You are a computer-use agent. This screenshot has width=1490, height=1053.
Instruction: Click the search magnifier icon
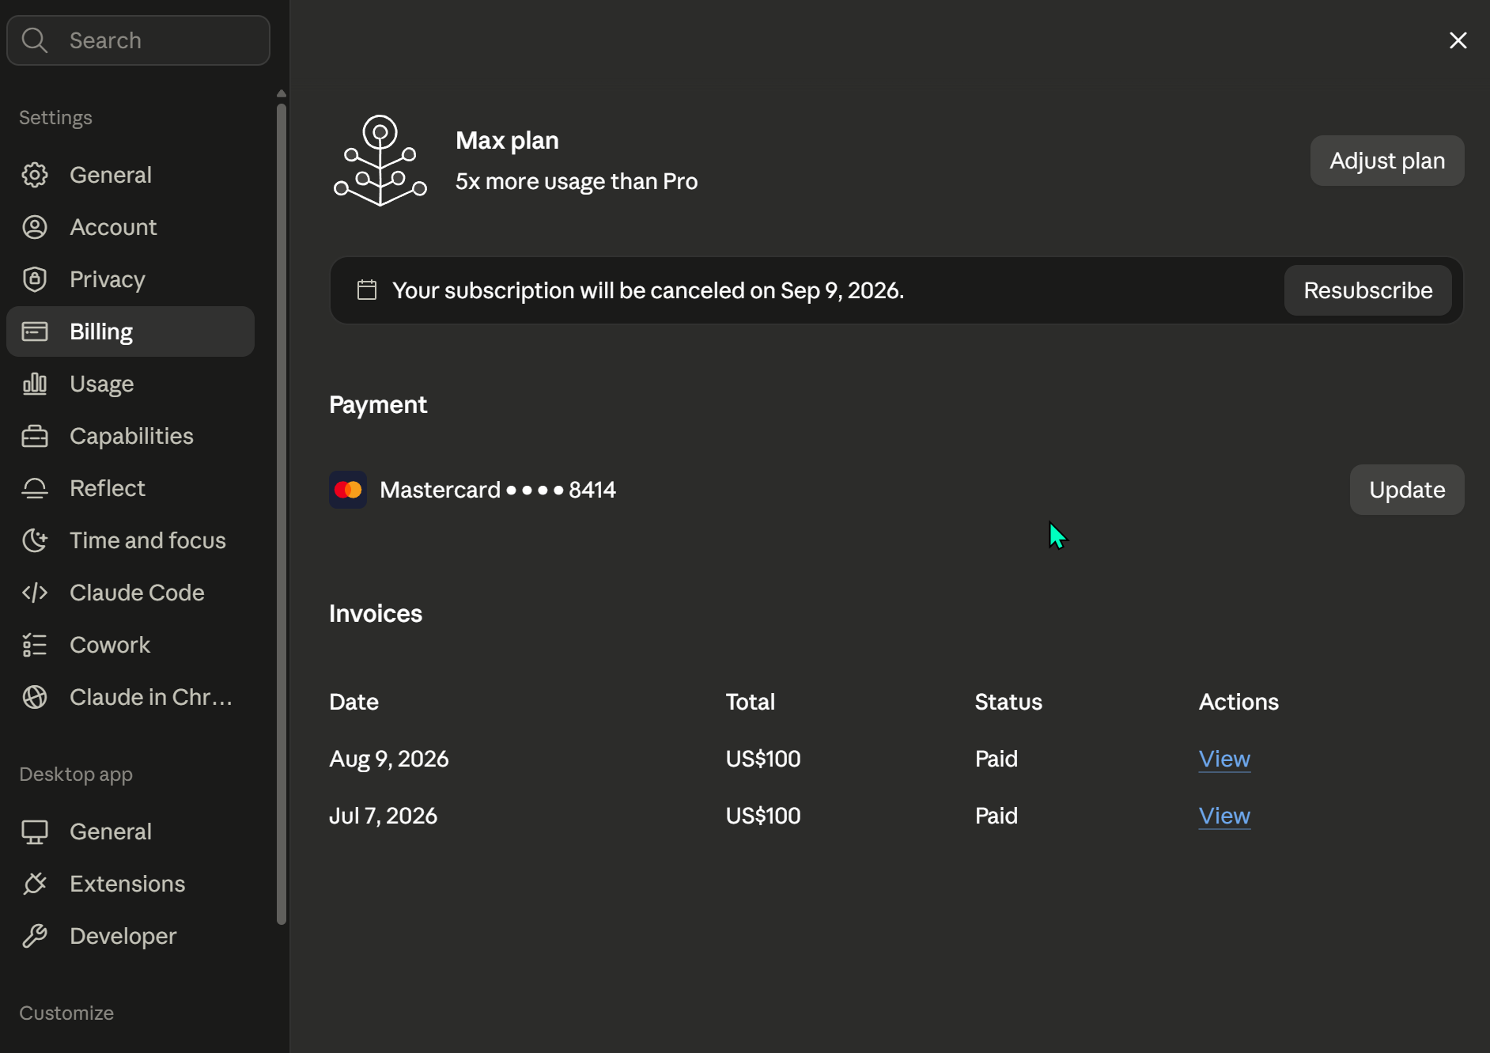[35, 40]
